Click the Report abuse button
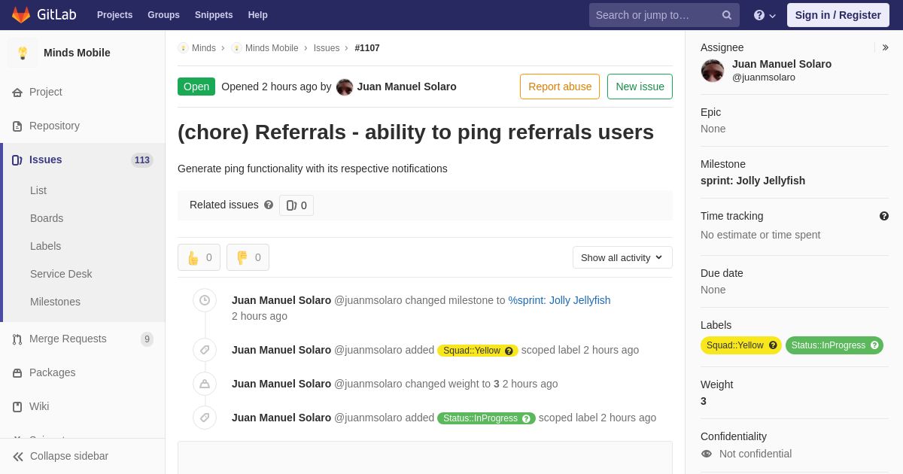Screen dimensions: 903x474 tap(560, 87)
